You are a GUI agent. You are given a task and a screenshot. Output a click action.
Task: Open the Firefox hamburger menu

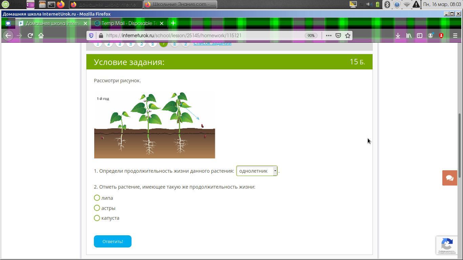(x=455, y=36)
